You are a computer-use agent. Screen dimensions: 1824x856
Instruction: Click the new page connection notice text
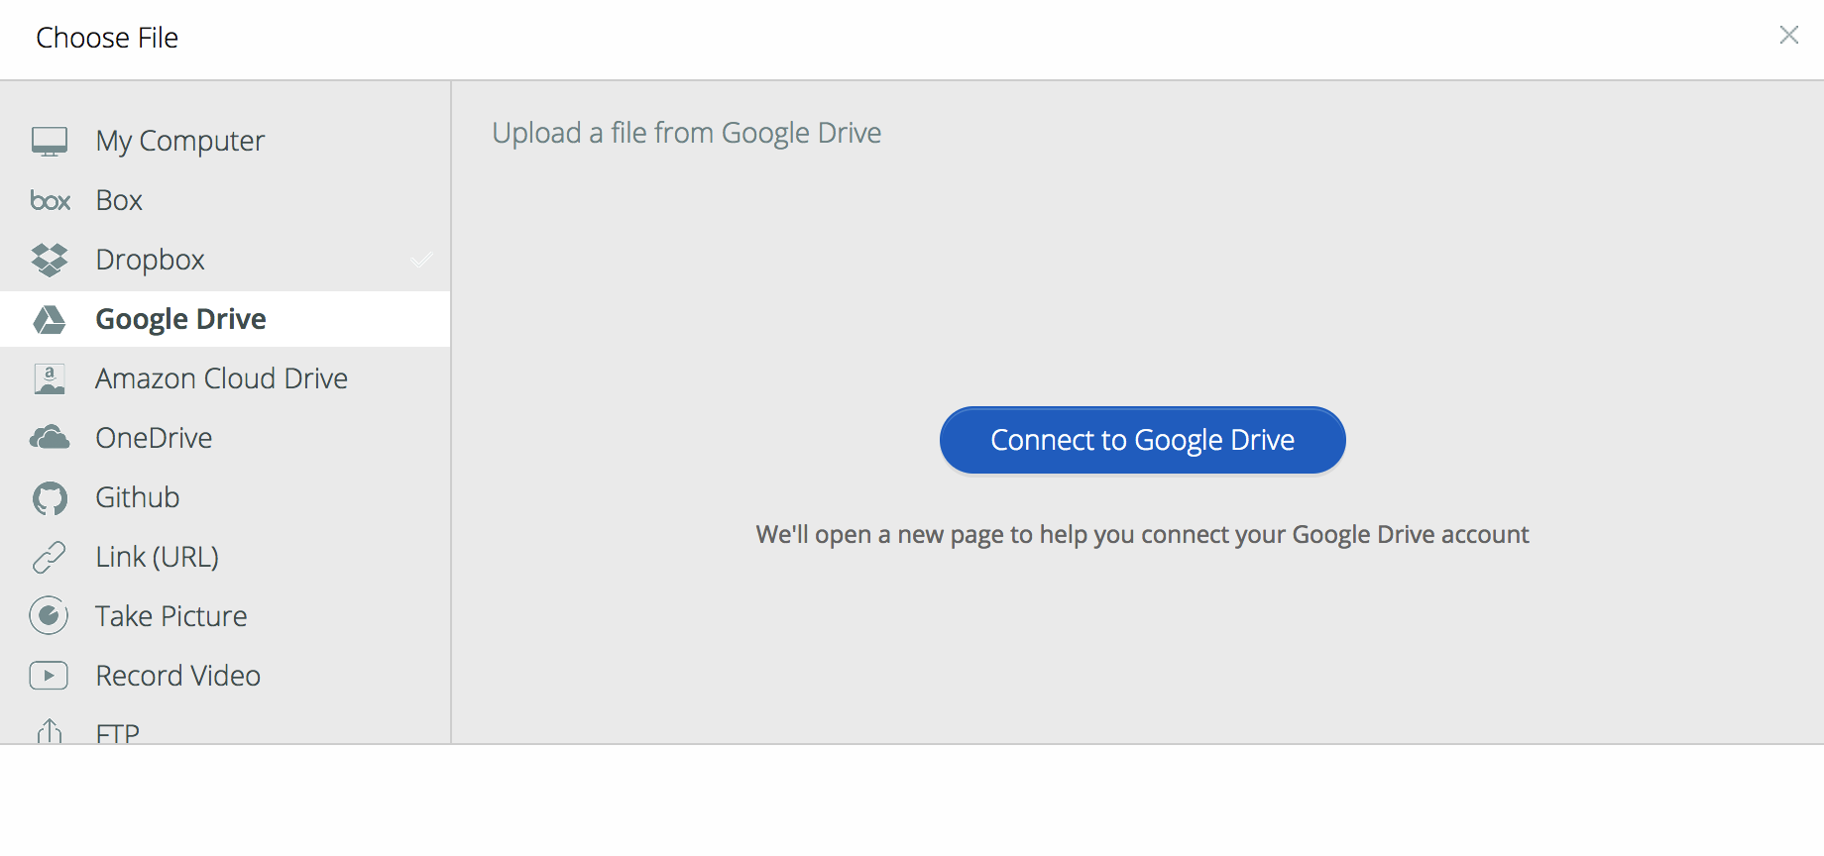click(1142, 535)
